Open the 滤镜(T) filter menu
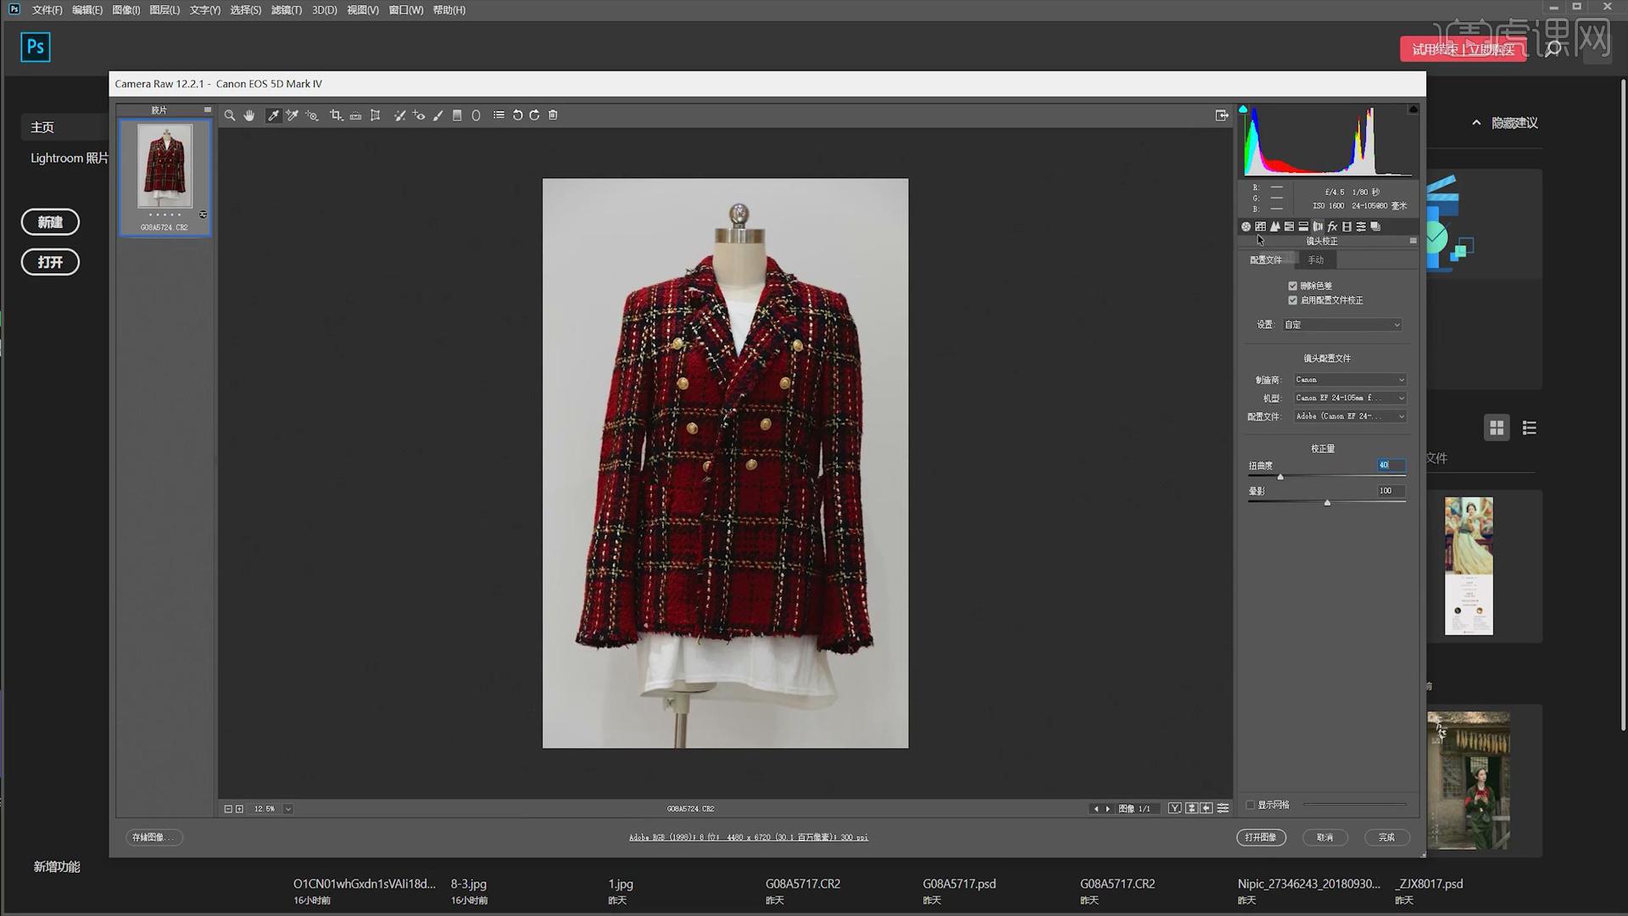Viewport: 1628px width, 916px height. pyautogui.click(x=286, y=10)
